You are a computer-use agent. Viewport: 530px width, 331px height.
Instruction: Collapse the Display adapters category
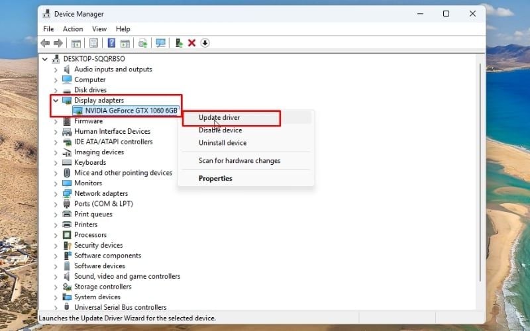coord(56,101)
